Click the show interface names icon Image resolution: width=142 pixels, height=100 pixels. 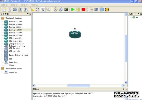(x=37, y=9)
